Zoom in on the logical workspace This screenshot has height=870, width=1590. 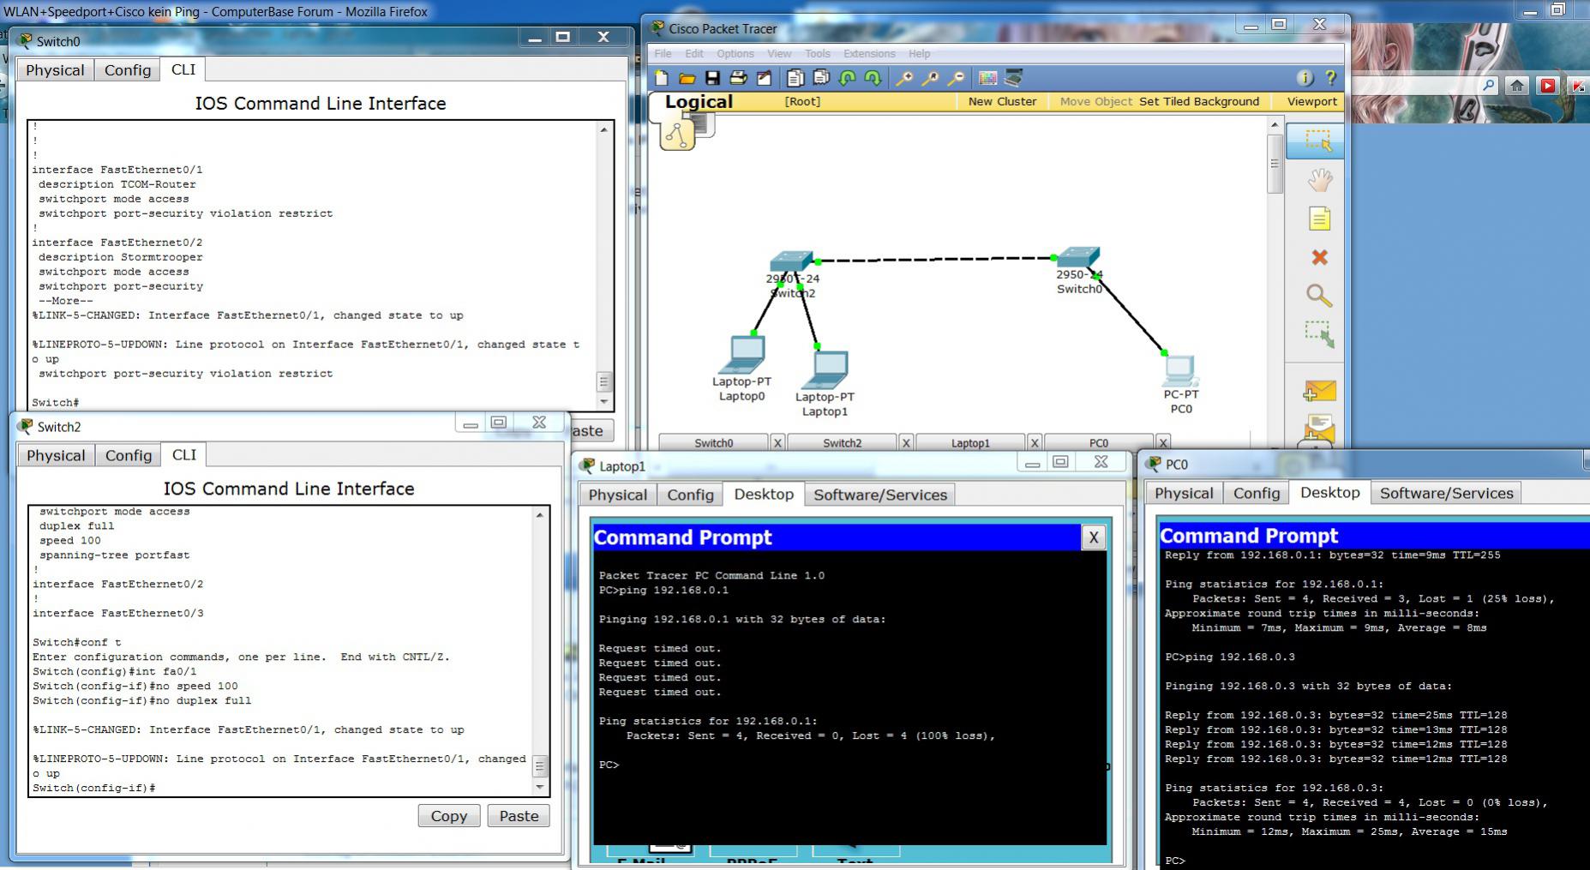904,78
